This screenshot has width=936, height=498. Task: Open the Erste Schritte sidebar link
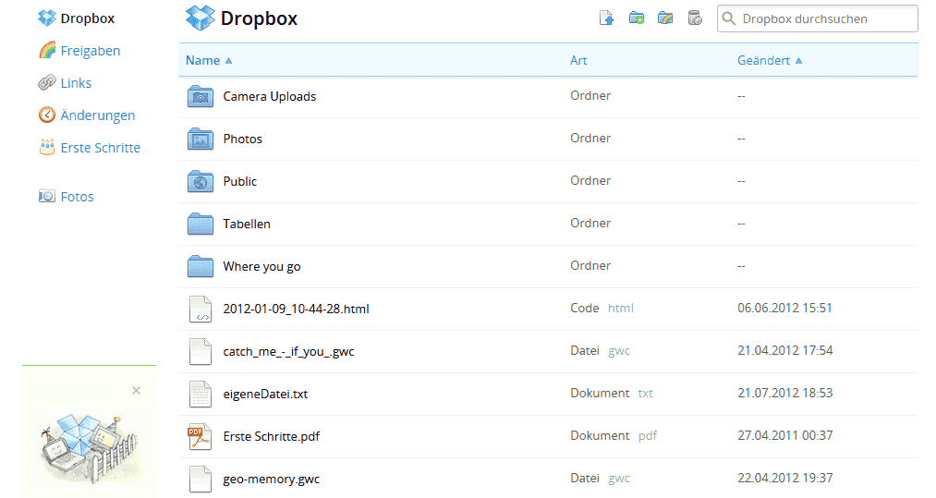pos(101,148)
